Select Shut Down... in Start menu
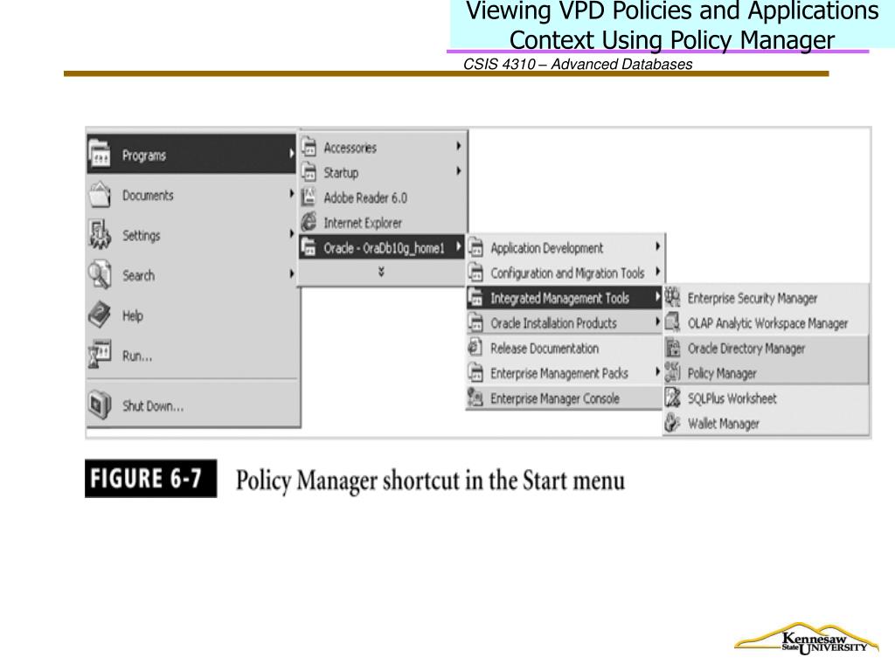 (191, 405)
